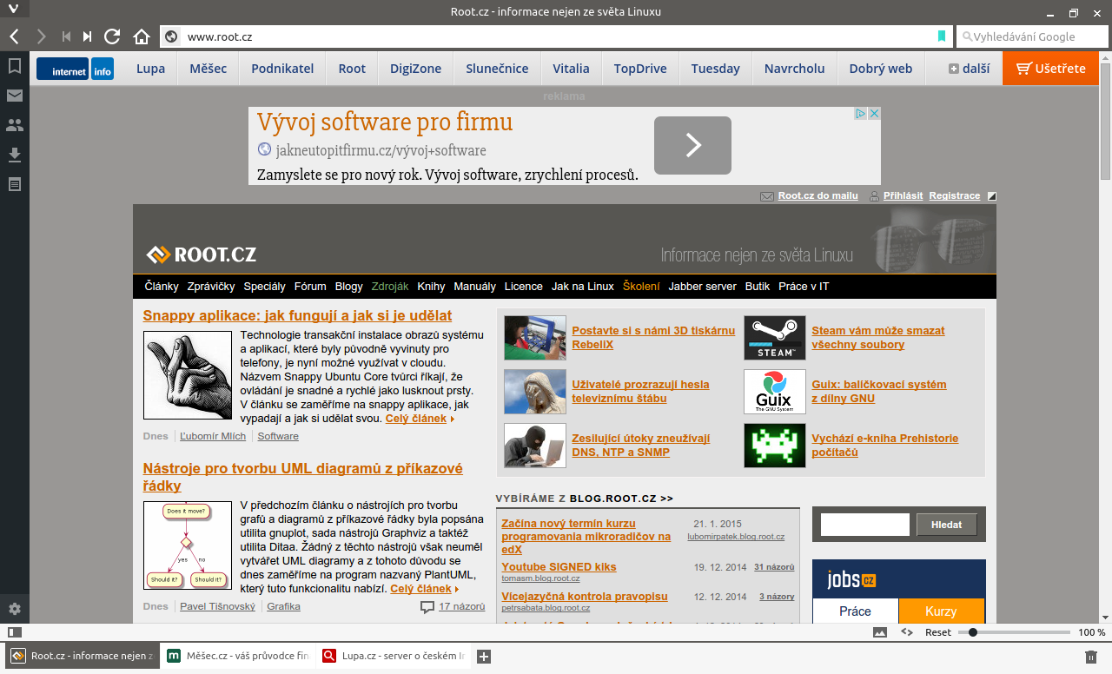Open the 3D printer RebeliX thumbnail
Image resolution: width=1112 pixels, height=674 pixels.
(535, 338)
